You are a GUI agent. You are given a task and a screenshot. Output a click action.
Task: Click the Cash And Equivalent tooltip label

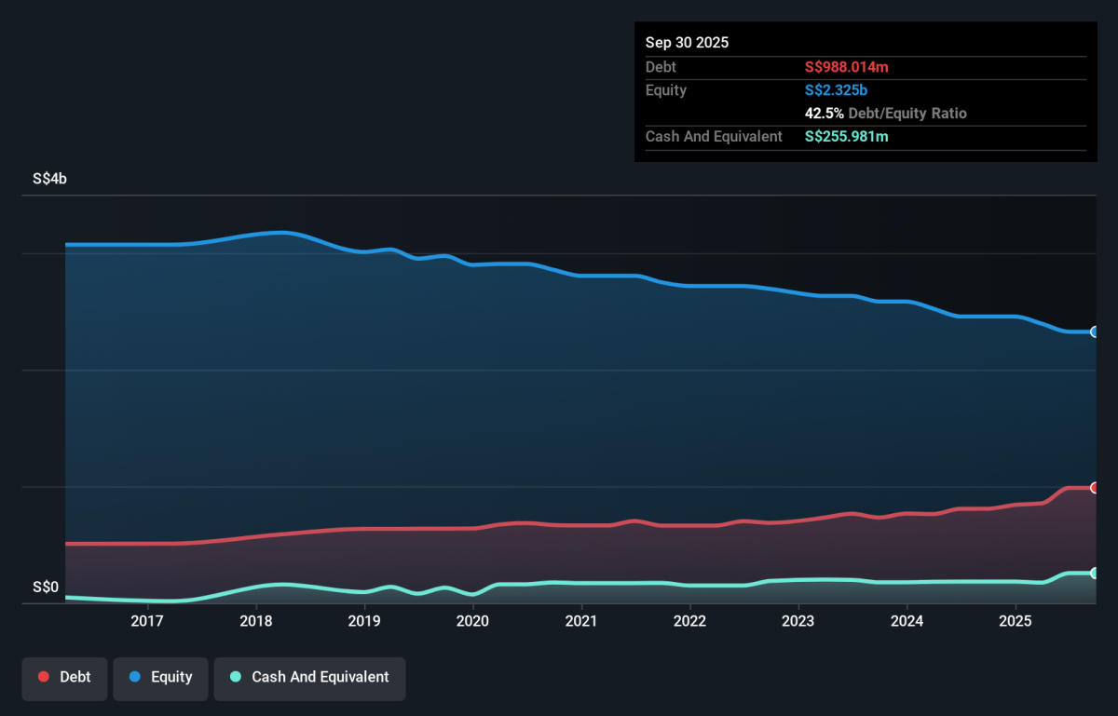(714, 137)
